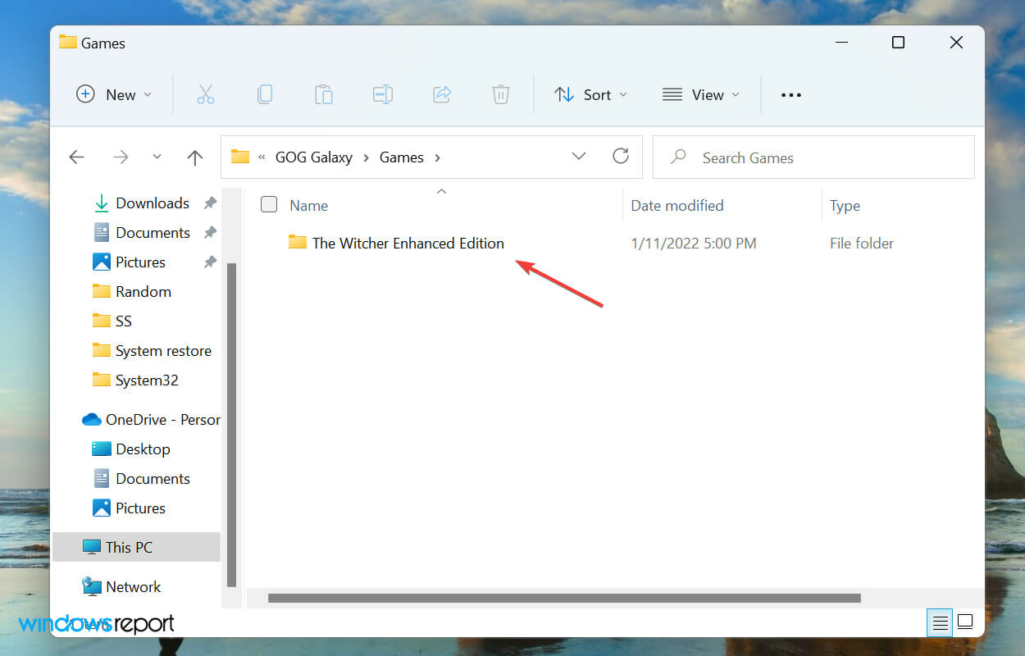
Task: Switch to Details view layout button
Action: tap(940, 622)
